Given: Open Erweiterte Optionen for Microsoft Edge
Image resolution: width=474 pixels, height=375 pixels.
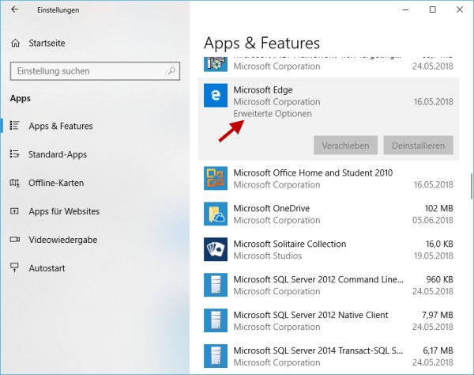Looking at the screenshot, I should (x=273, y=114).
